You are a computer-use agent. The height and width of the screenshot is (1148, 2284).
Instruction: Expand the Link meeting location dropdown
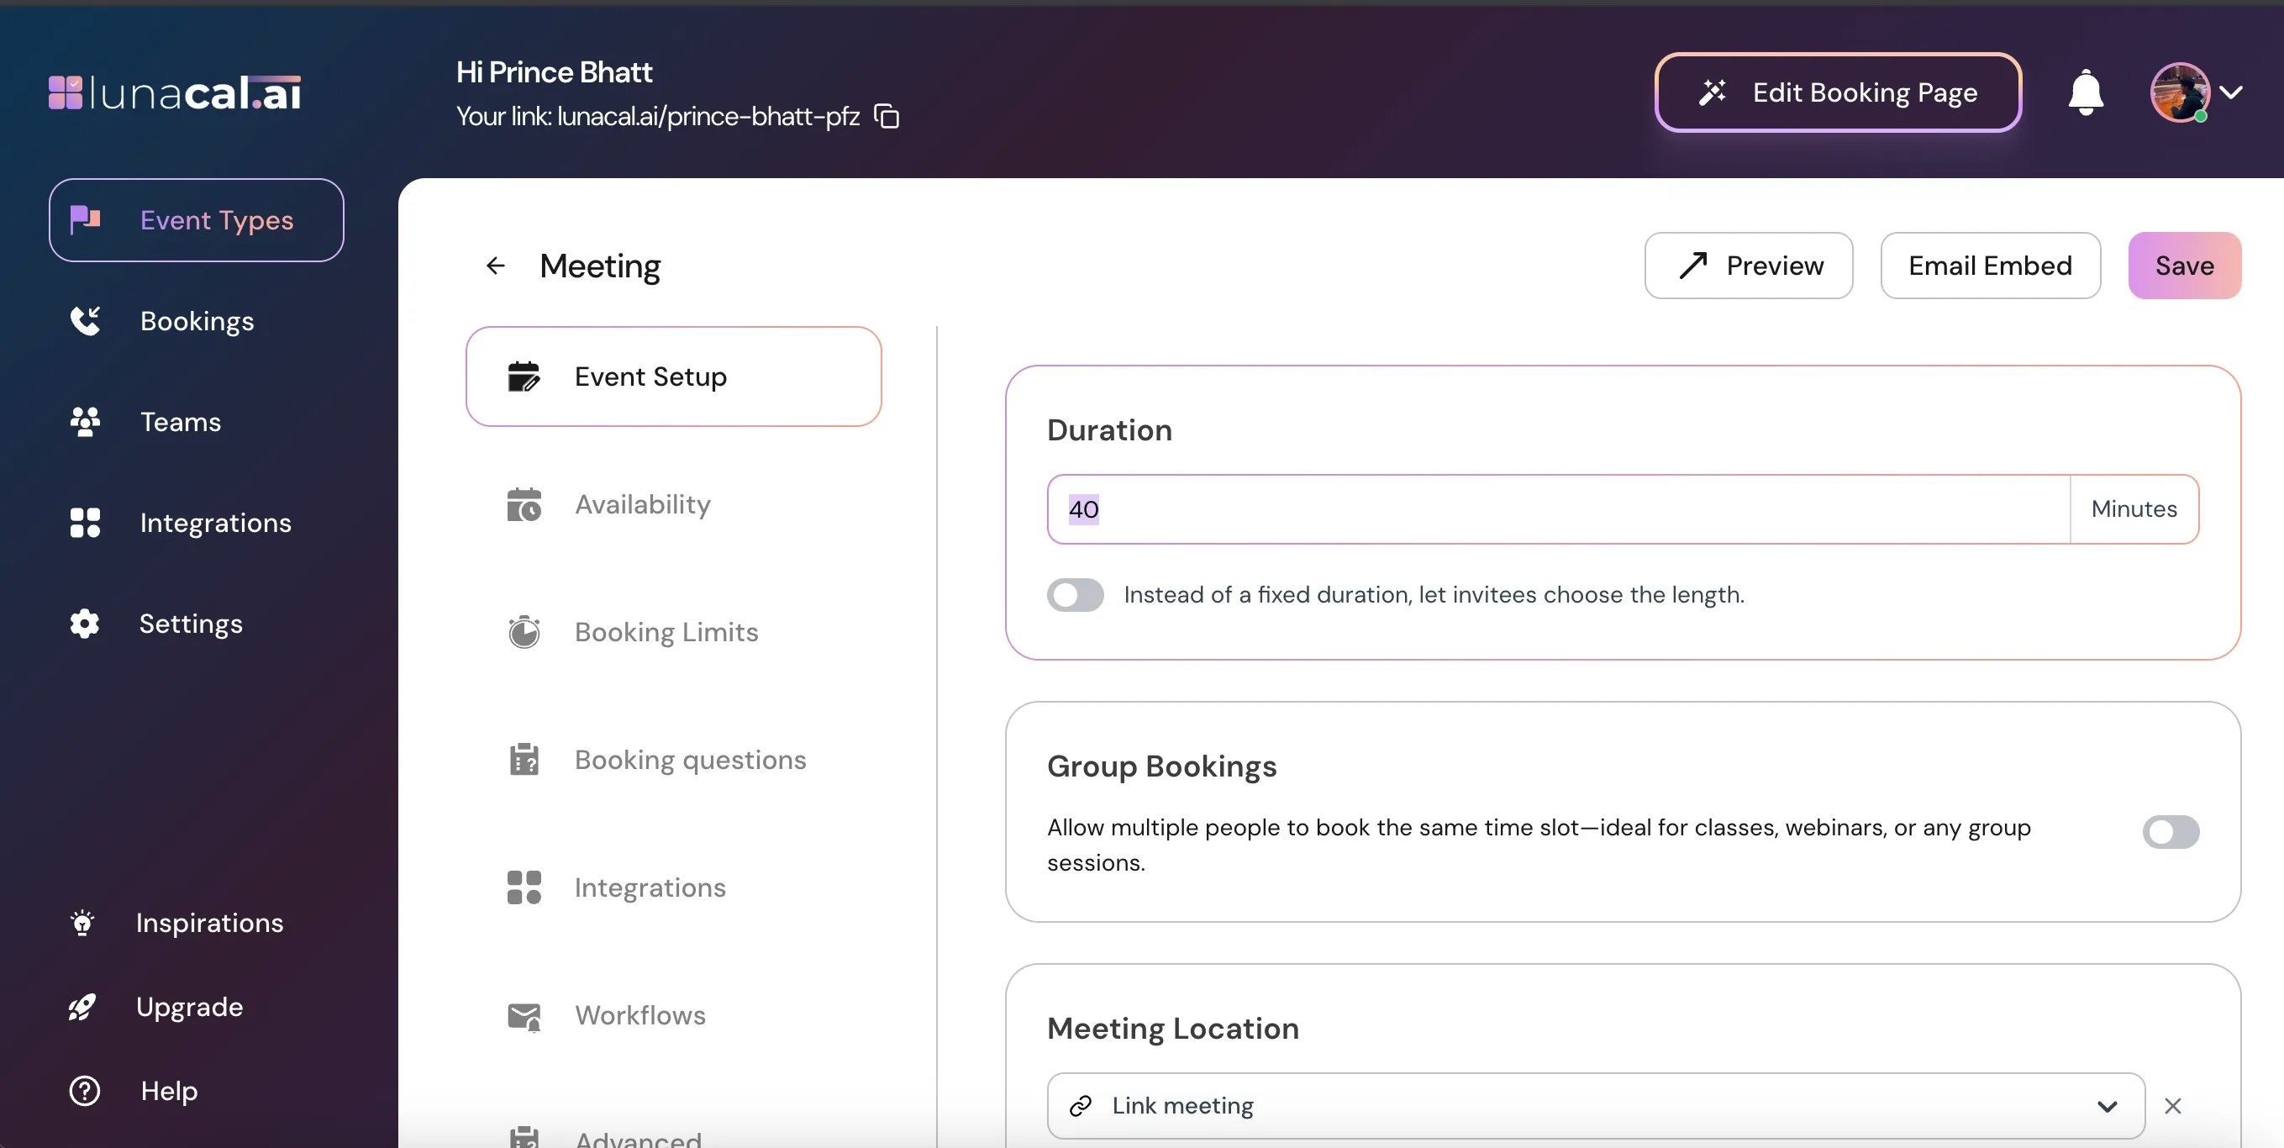tap(2107, 1105)
